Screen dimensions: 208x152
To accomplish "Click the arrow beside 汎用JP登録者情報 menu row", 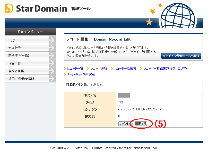I will pyautogui.click(x=53, y=79).
